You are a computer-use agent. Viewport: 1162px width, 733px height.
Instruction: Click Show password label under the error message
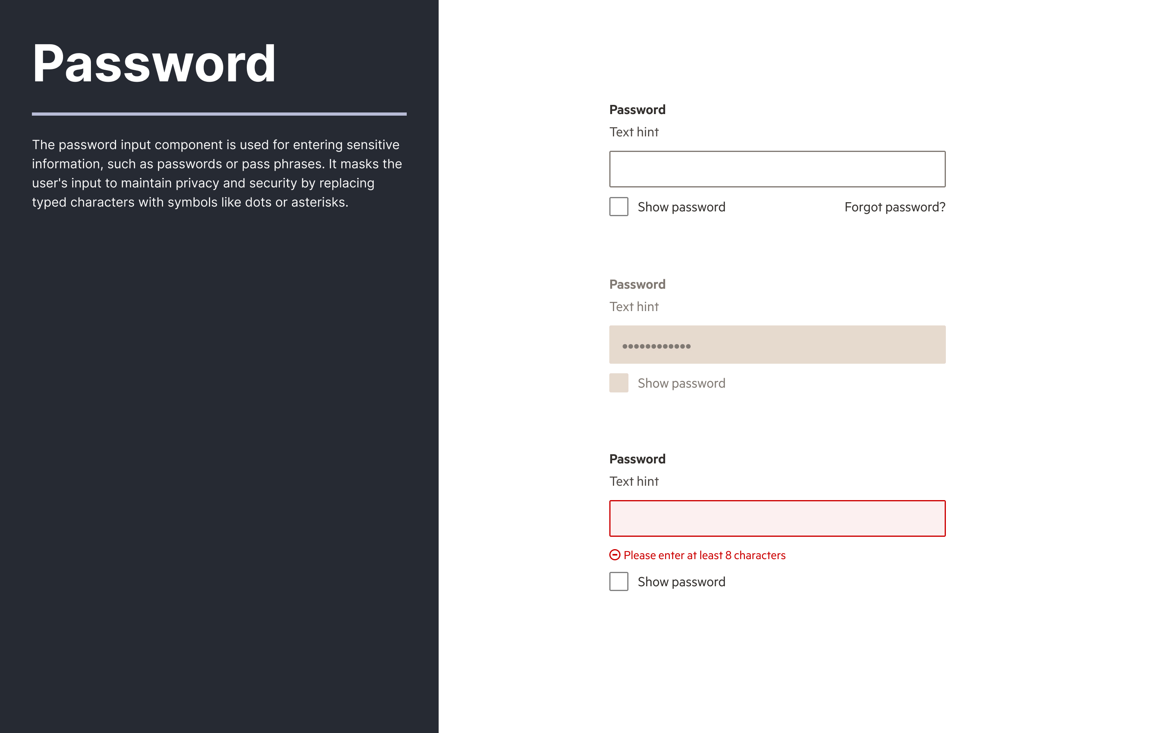(x=681, y=582)
